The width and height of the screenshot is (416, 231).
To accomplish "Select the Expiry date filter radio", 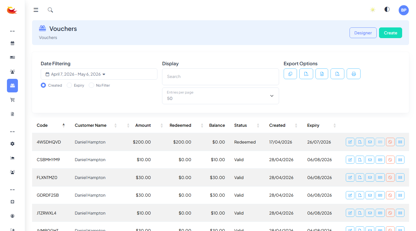I will (69, 85).
